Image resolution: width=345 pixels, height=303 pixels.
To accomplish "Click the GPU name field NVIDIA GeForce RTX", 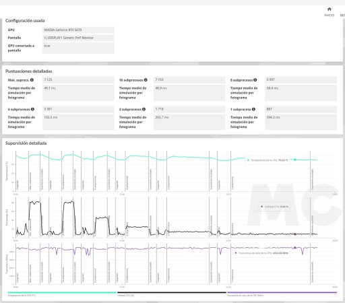I will click(78, 30).
